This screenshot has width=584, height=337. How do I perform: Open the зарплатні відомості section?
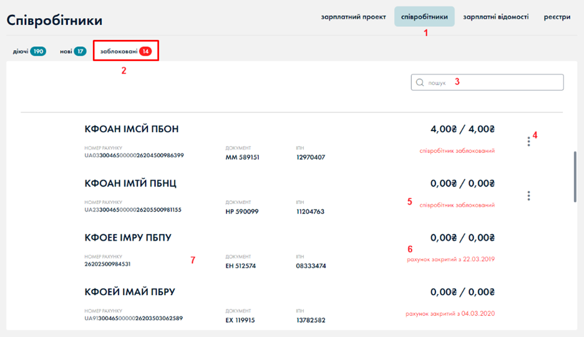point(495,17)
